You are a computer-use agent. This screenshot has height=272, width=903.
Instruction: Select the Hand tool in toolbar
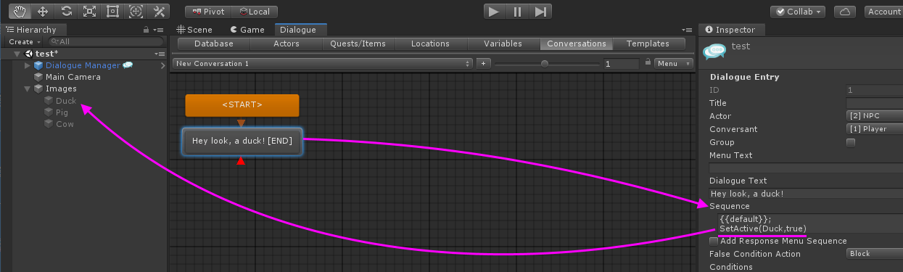point(20,12)
